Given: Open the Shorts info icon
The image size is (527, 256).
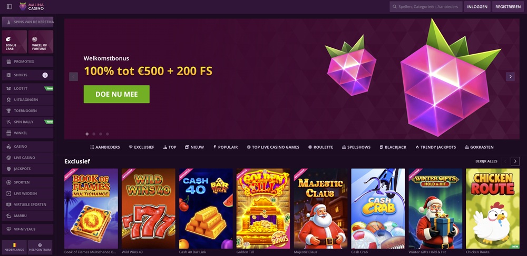Looking at the screenshot, I should [x=45, y=75].
